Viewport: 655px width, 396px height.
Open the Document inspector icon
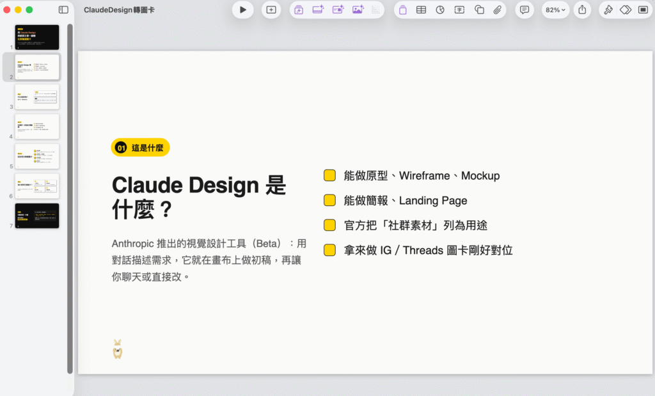pos(643,10)
